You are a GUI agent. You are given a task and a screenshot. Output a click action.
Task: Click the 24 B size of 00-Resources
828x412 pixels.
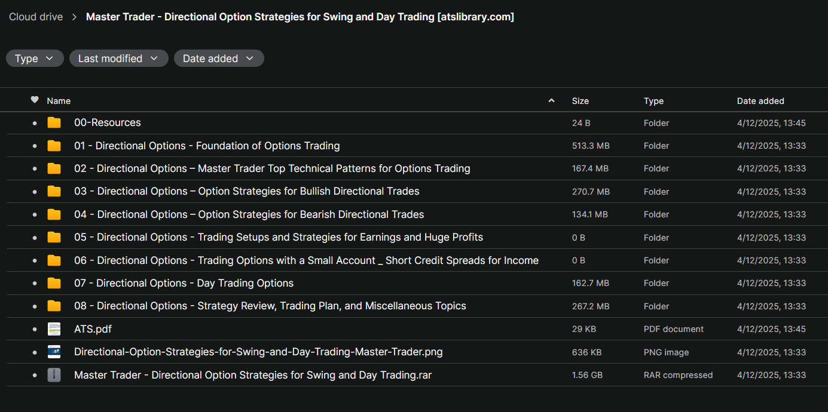(x=581, y=123)
